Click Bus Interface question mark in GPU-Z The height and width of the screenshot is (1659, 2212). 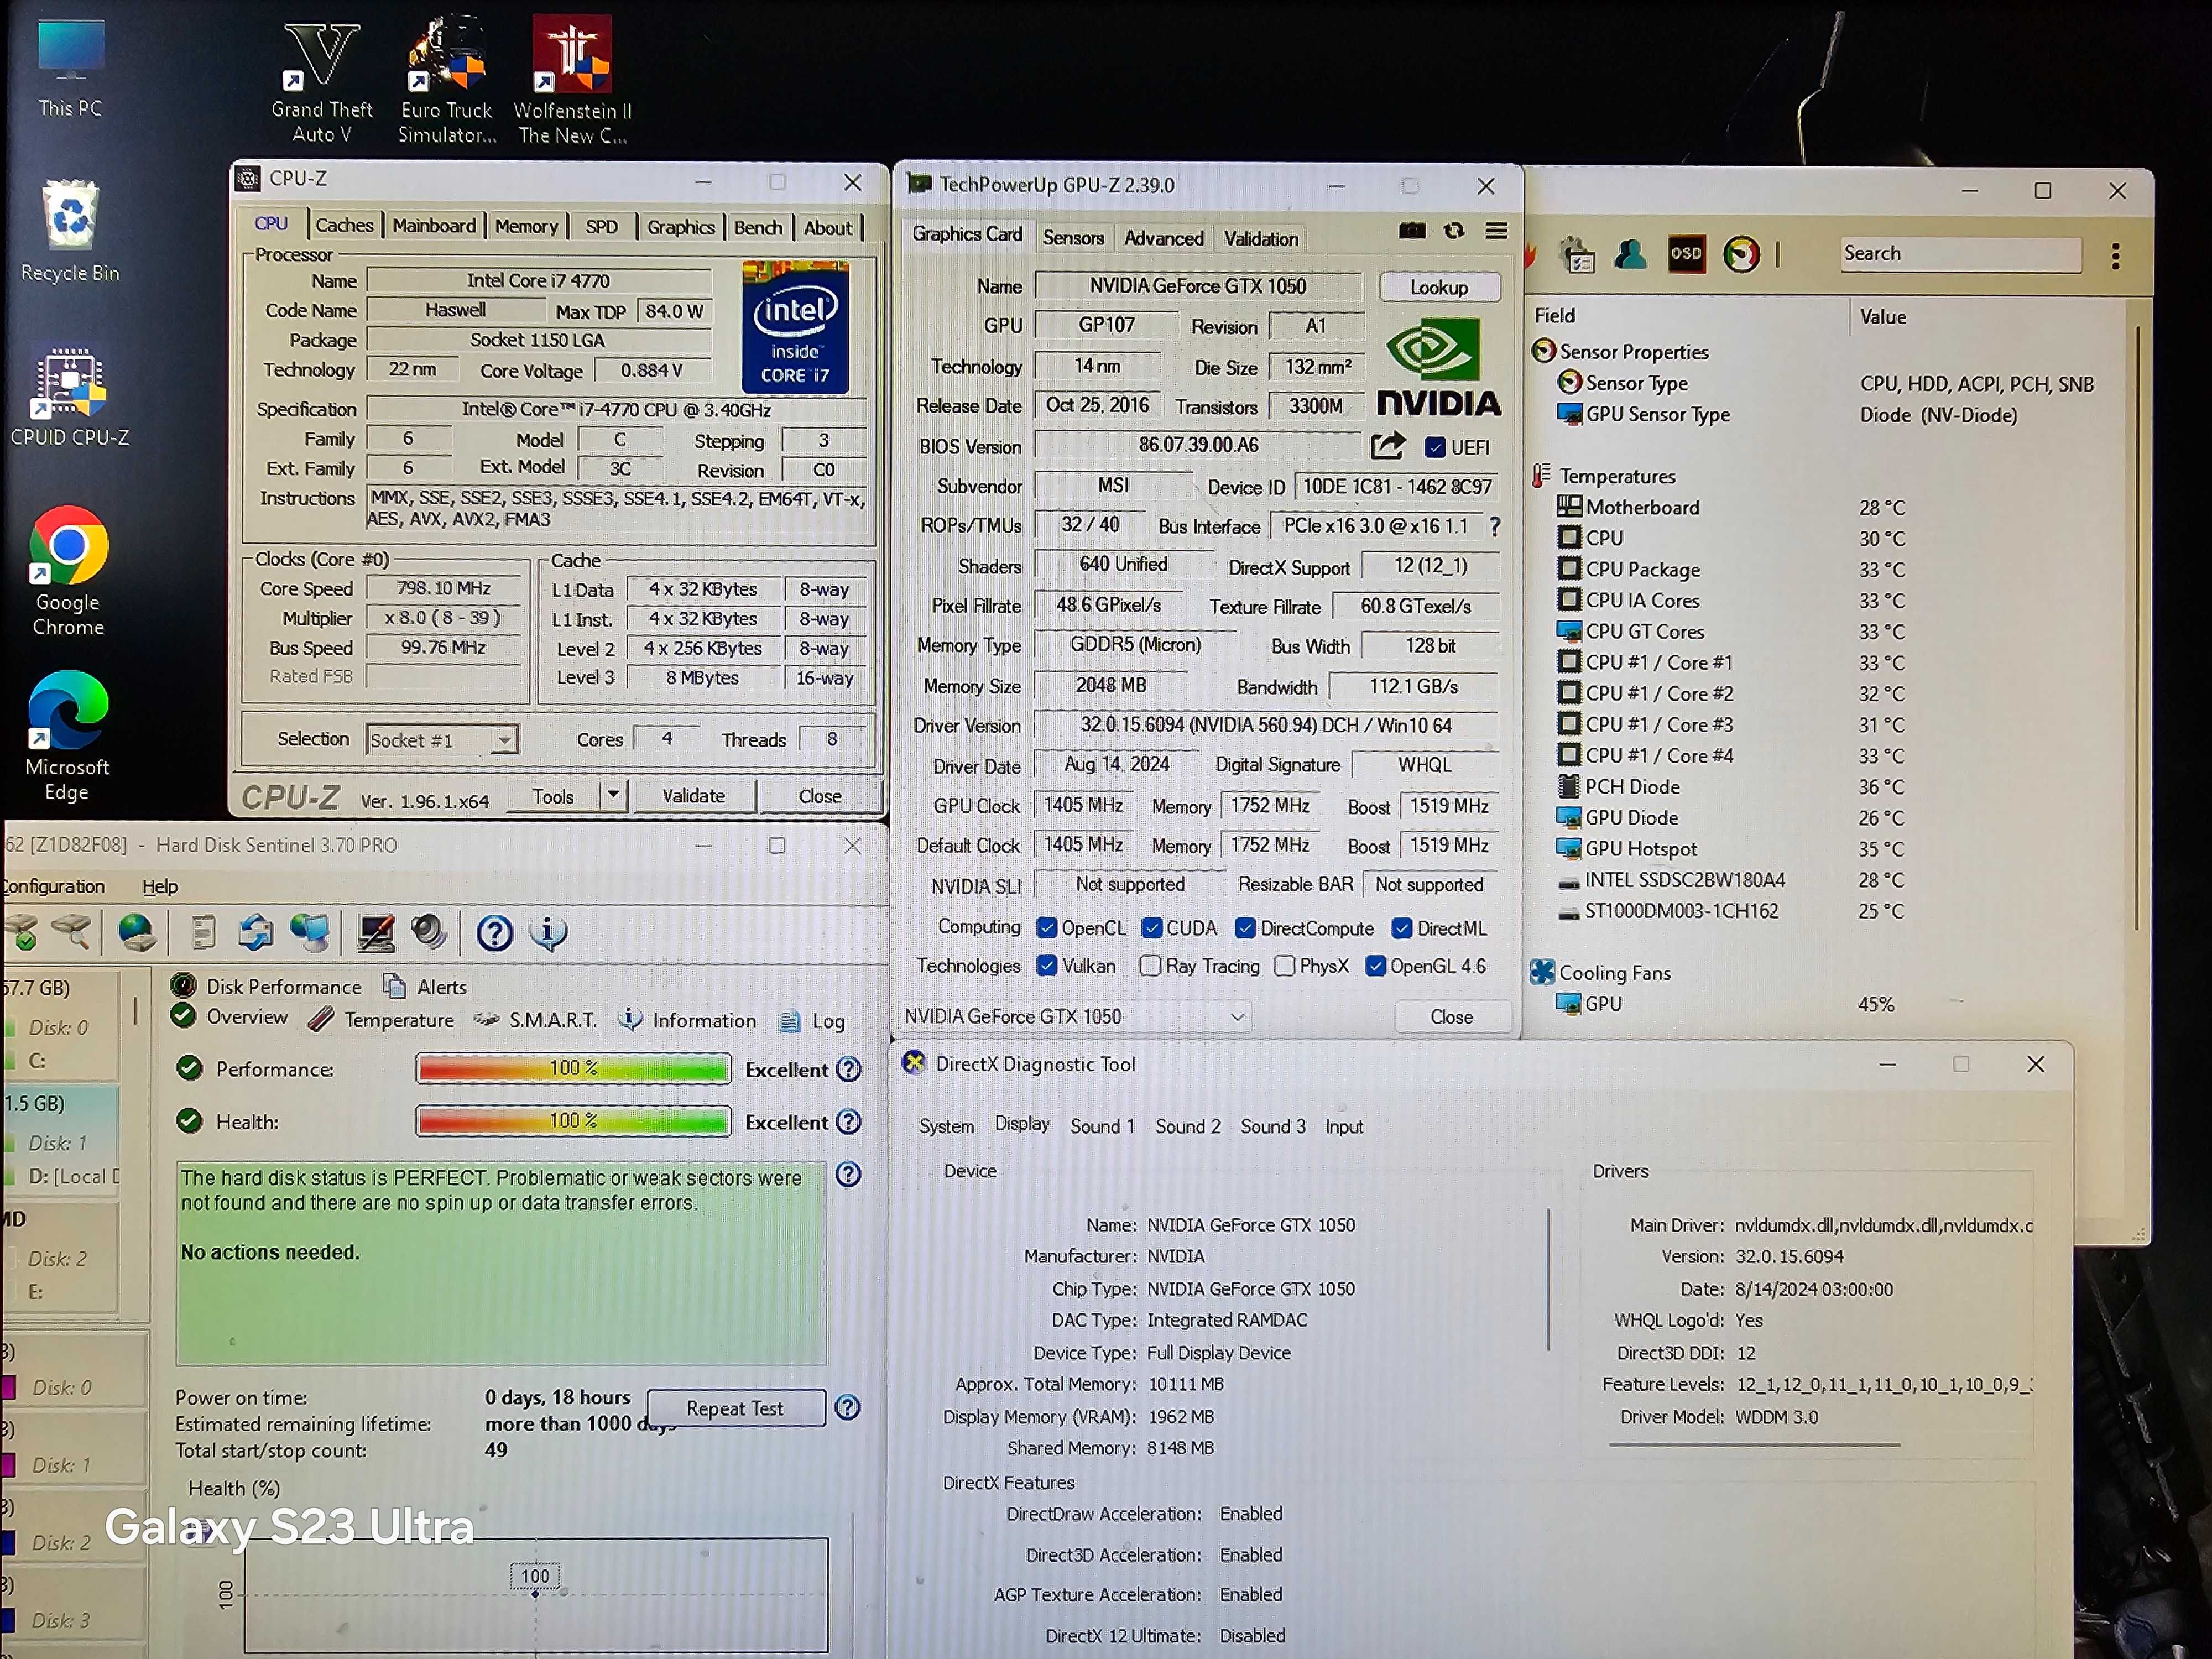[1494, 526]
